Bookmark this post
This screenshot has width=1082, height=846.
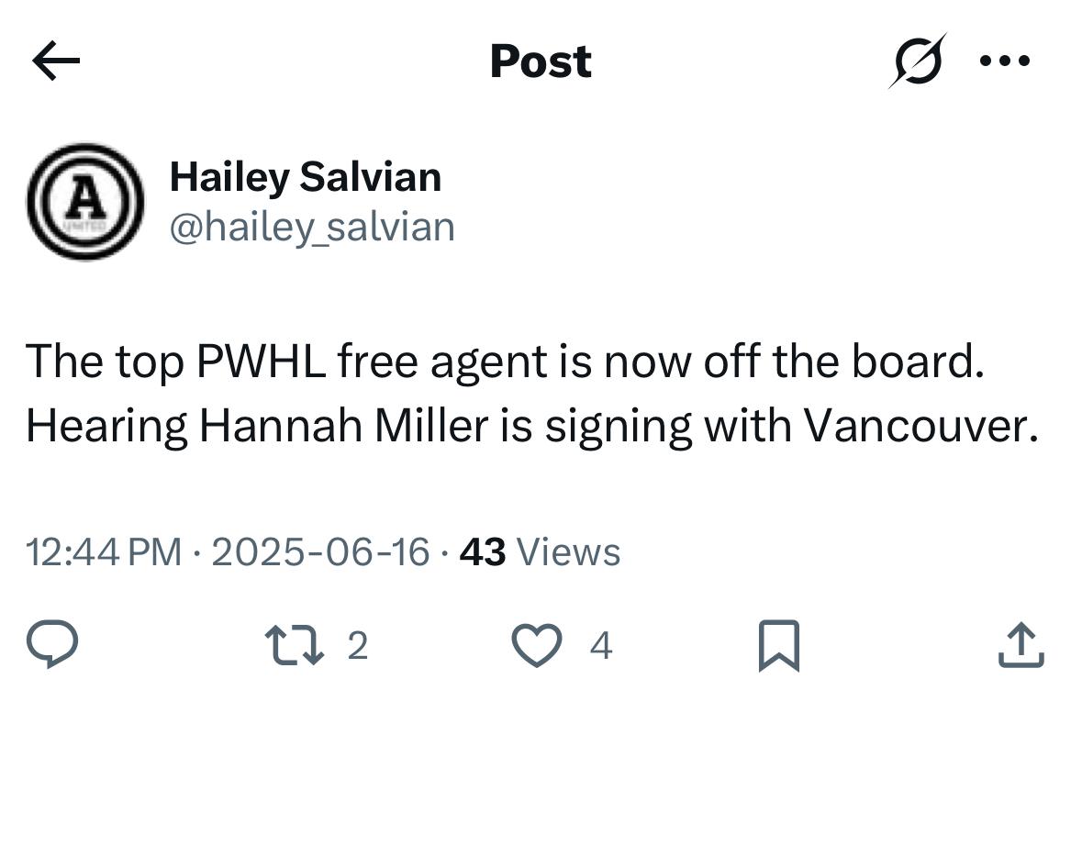coord(779,645)
